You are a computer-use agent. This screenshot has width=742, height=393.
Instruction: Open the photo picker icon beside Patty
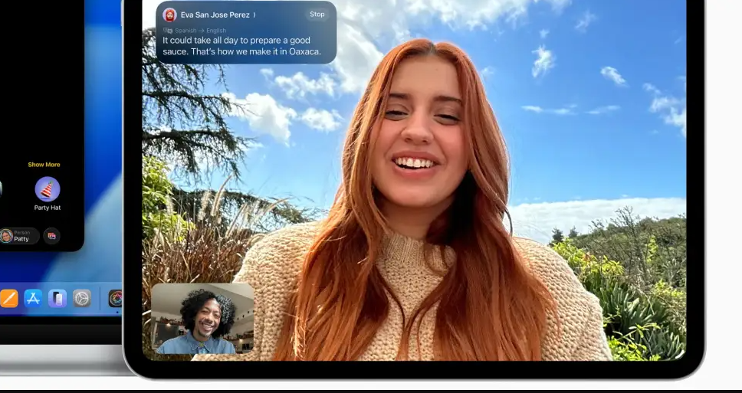coord(51,235)
